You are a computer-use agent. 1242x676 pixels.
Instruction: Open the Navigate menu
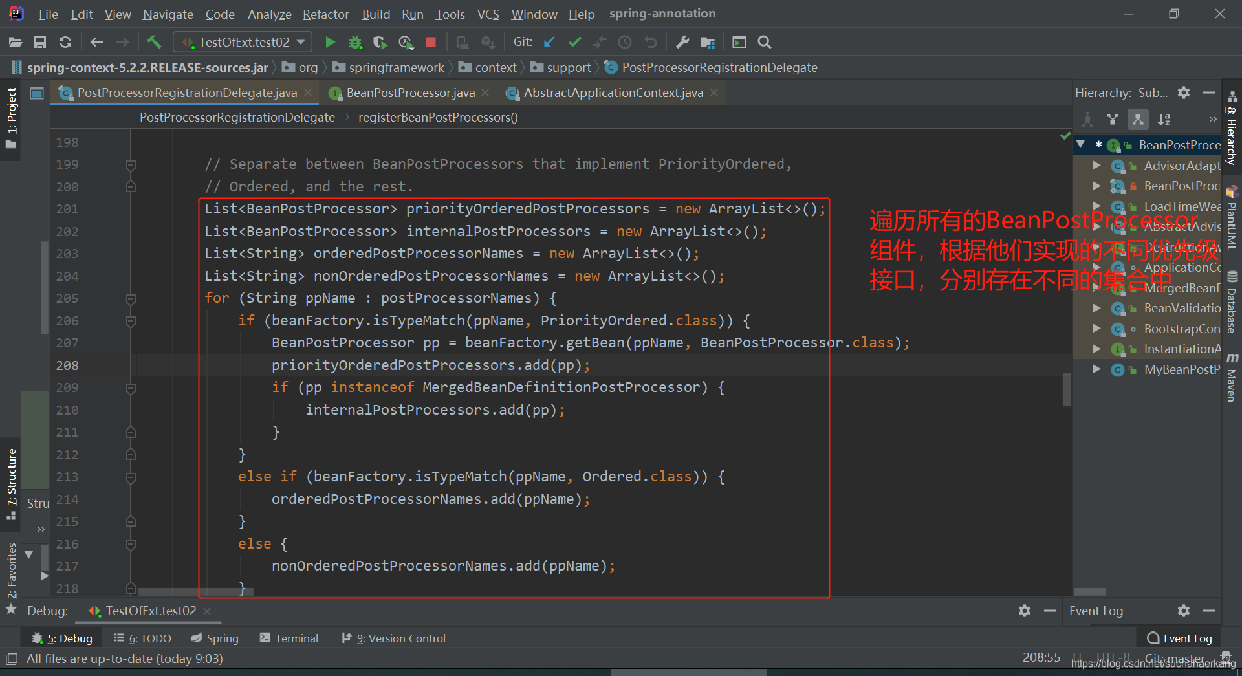pos(168,14)
